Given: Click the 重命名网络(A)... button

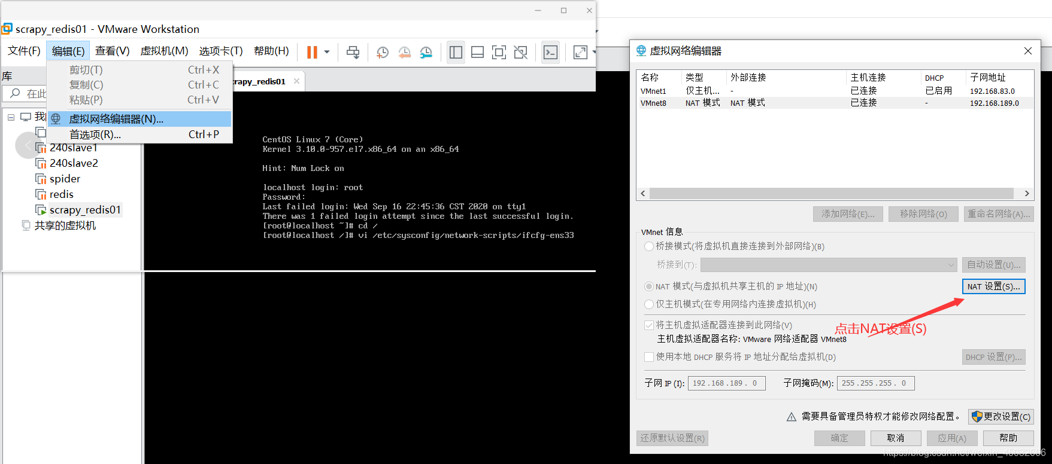Looking at the screenshot, I should coord(999,214).
